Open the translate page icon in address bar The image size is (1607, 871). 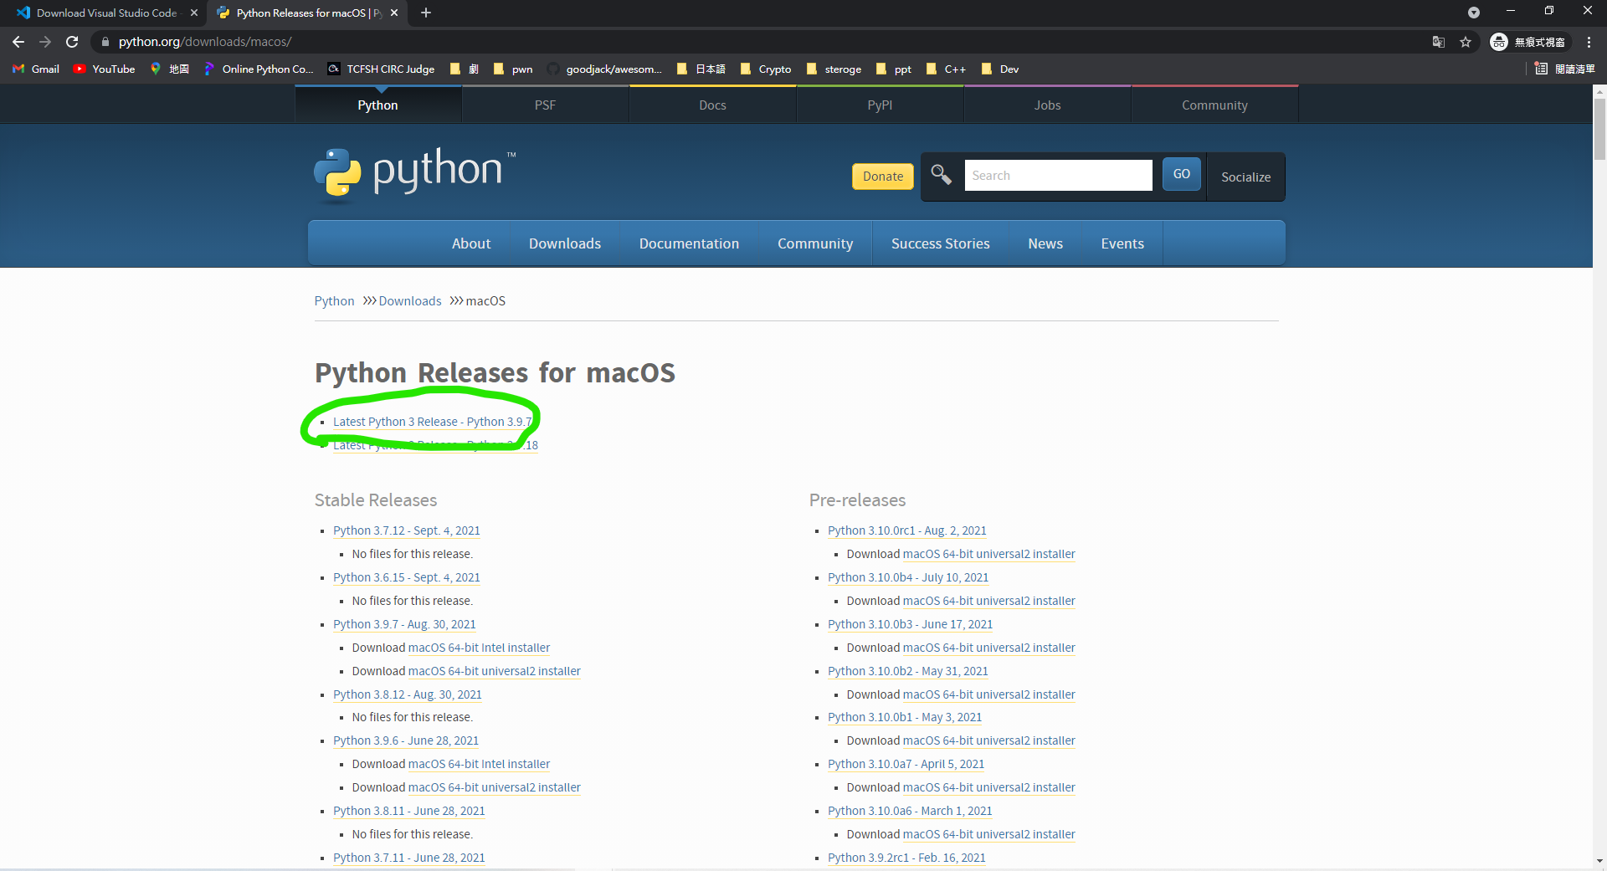(x=1439, y=42)
